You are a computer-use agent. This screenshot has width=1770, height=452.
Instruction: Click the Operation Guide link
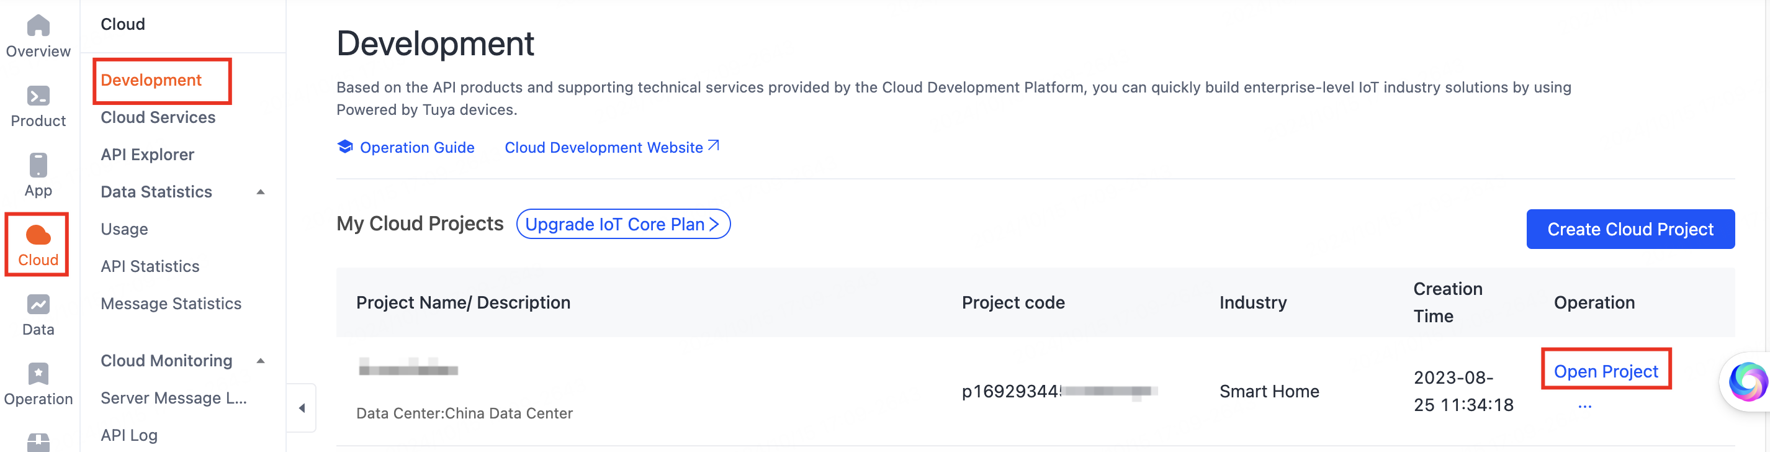(x=417, y=148)
